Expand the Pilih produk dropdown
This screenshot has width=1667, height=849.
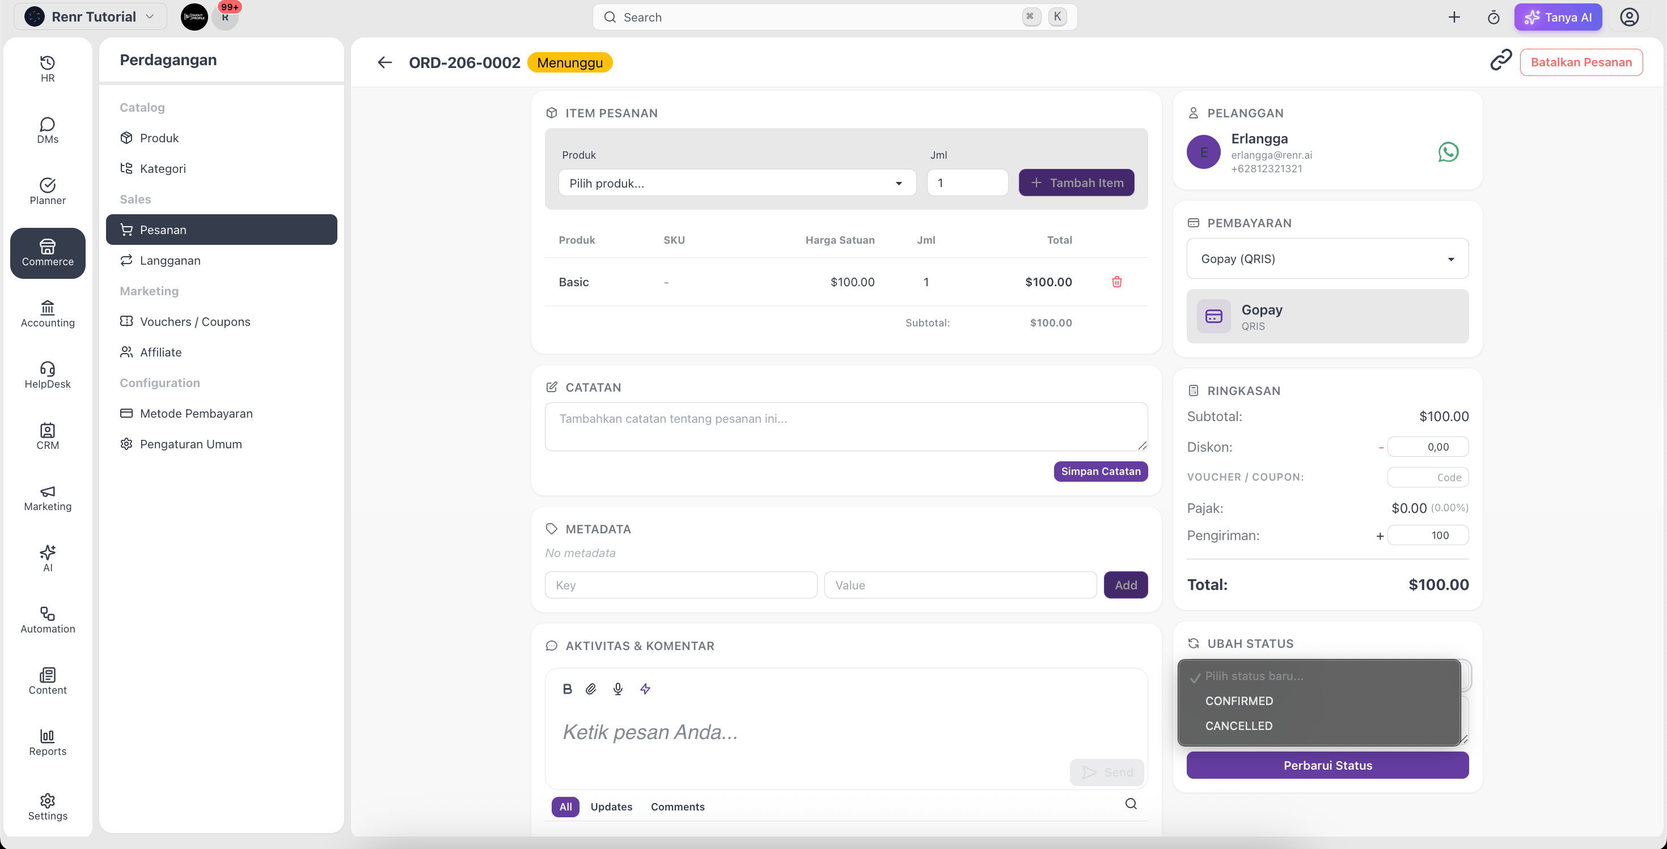pyautogui.click(x=737, y=184)
